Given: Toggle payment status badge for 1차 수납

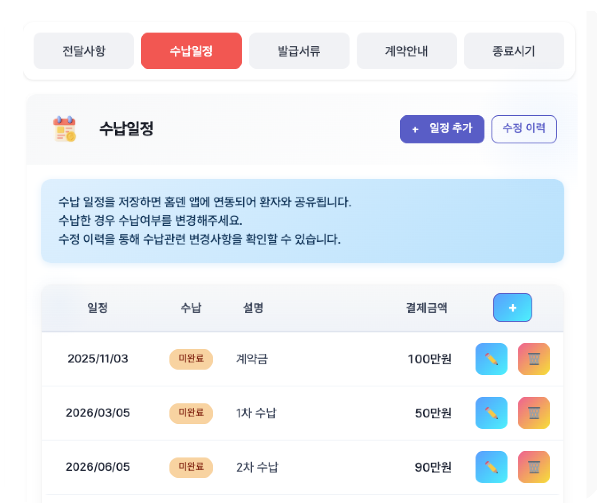Looking at the screenshot, I should tap(191, 413).
